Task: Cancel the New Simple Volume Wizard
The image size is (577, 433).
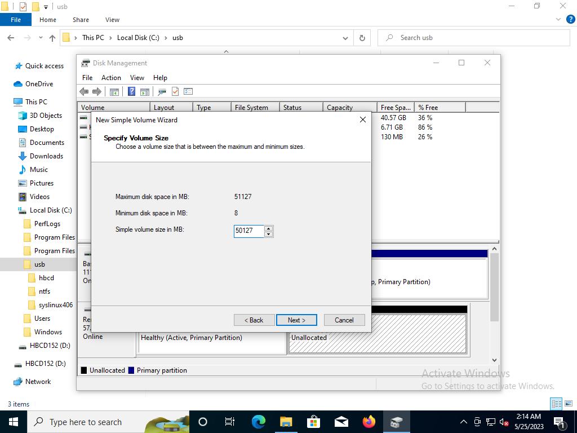Action: tap(344, 320)
